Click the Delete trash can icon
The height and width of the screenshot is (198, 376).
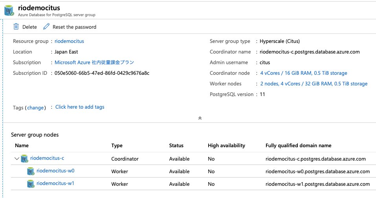pos(16,26)
